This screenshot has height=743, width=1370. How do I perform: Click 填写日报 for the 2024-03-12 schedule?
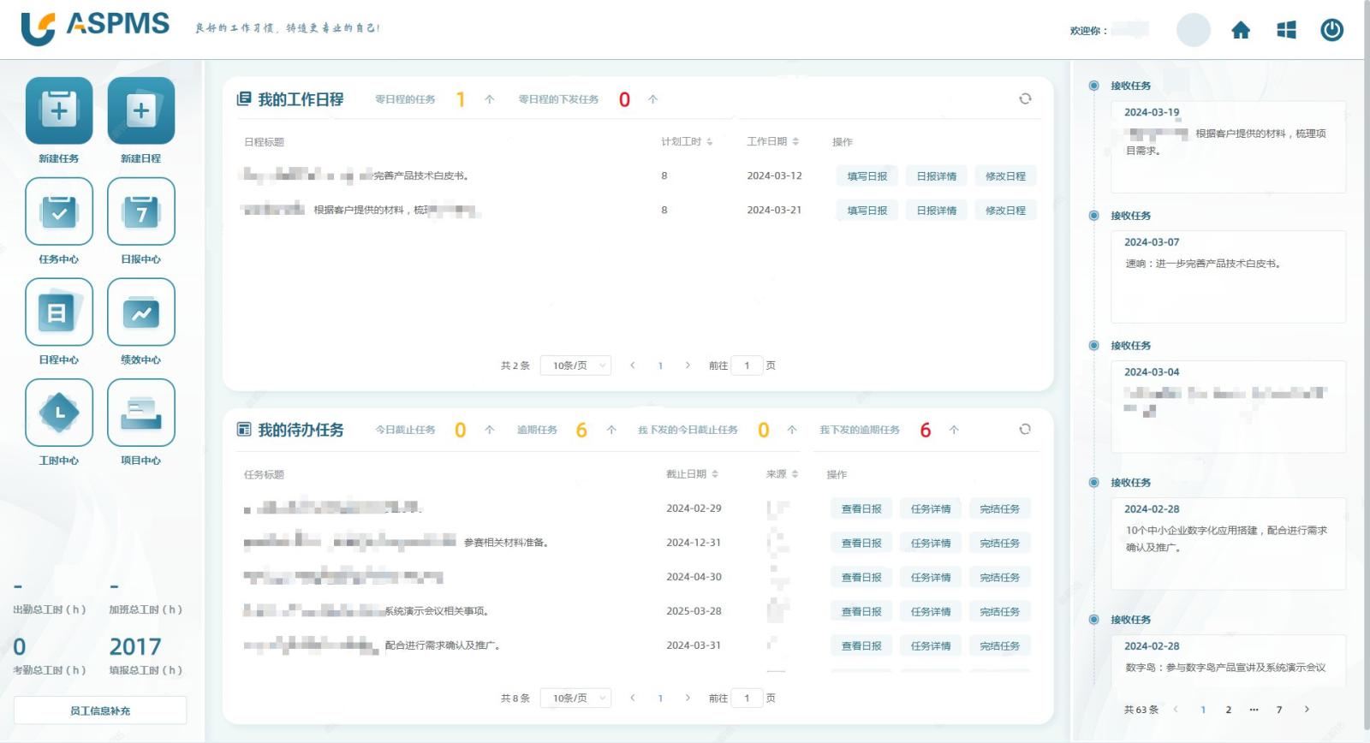(867, 176)
